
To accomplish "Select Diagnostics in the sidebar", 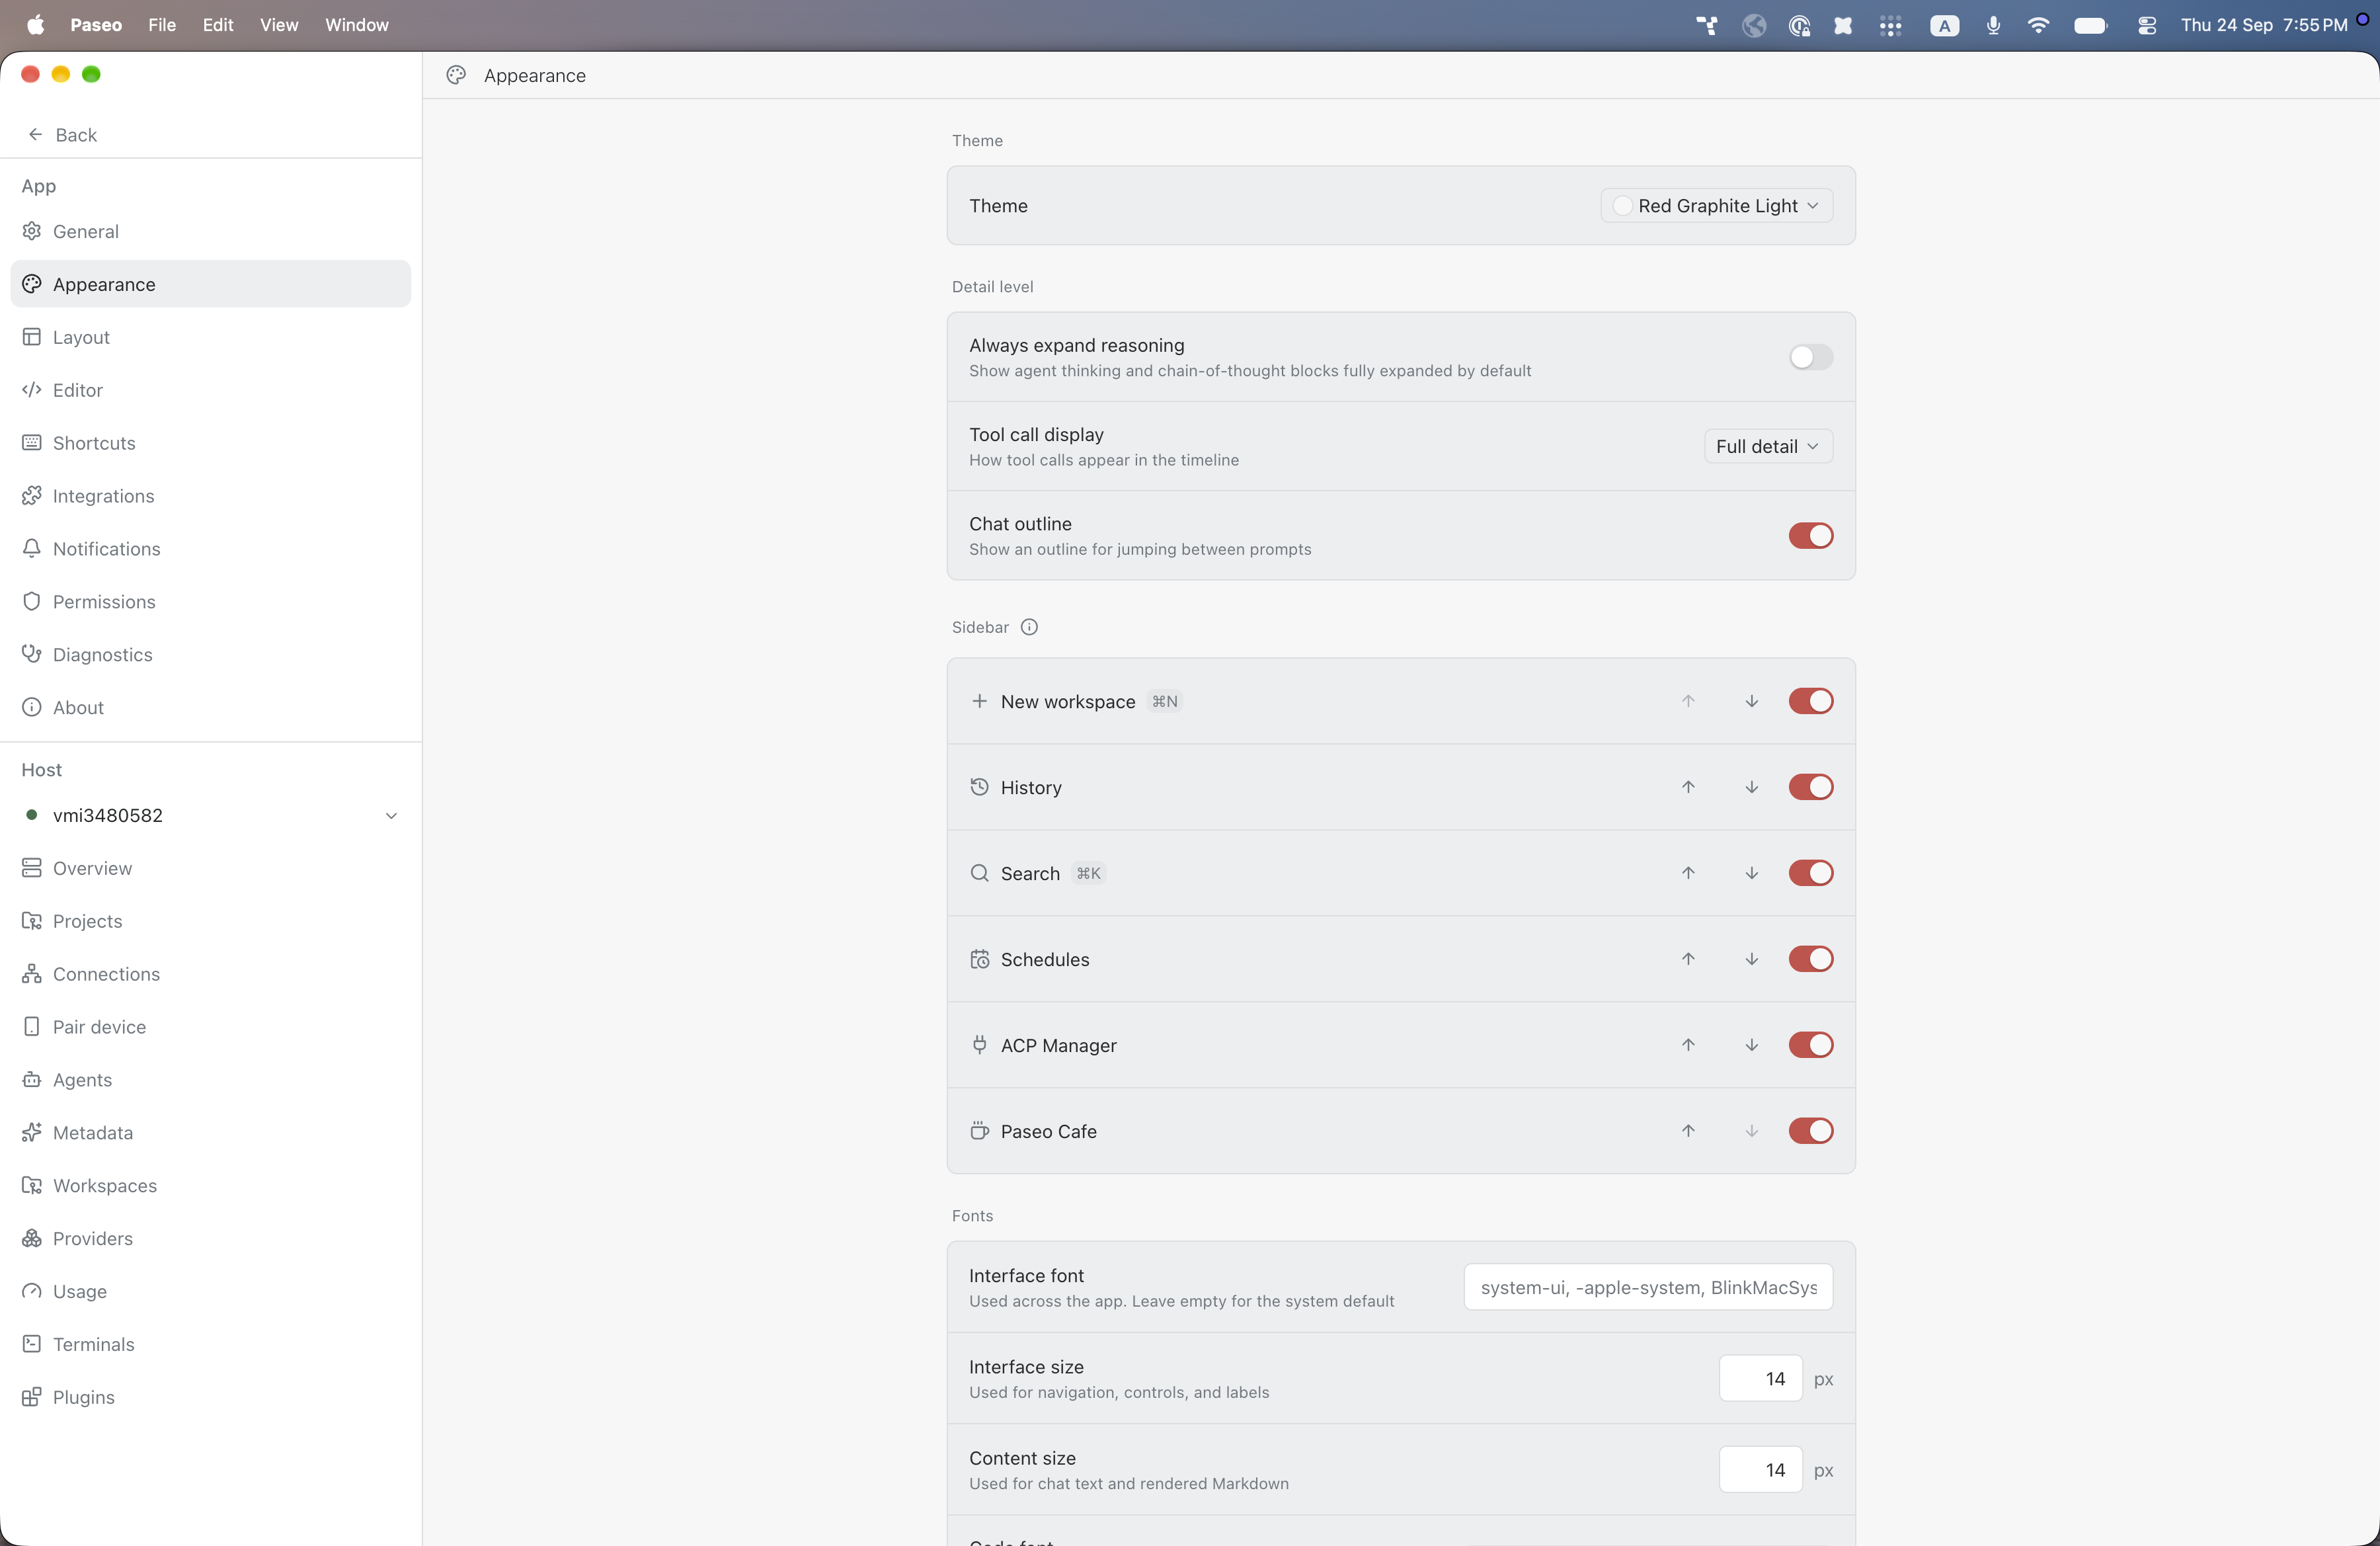I will 210,655.
